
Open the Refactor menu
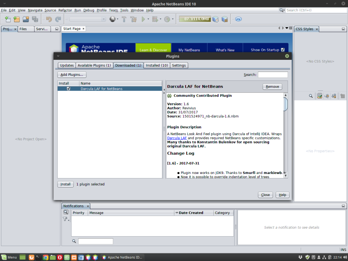pos(65,10)
